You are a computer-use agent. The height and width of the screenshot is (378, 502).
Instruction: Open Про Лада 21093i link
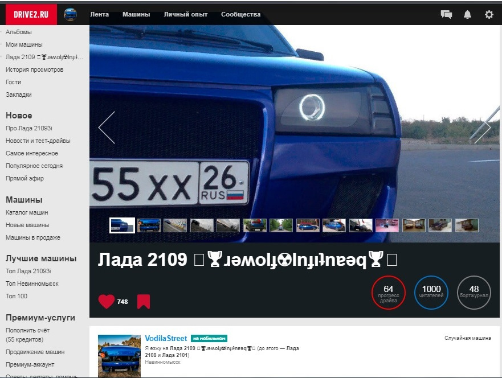pyautogui.click(x=29, y=128)
